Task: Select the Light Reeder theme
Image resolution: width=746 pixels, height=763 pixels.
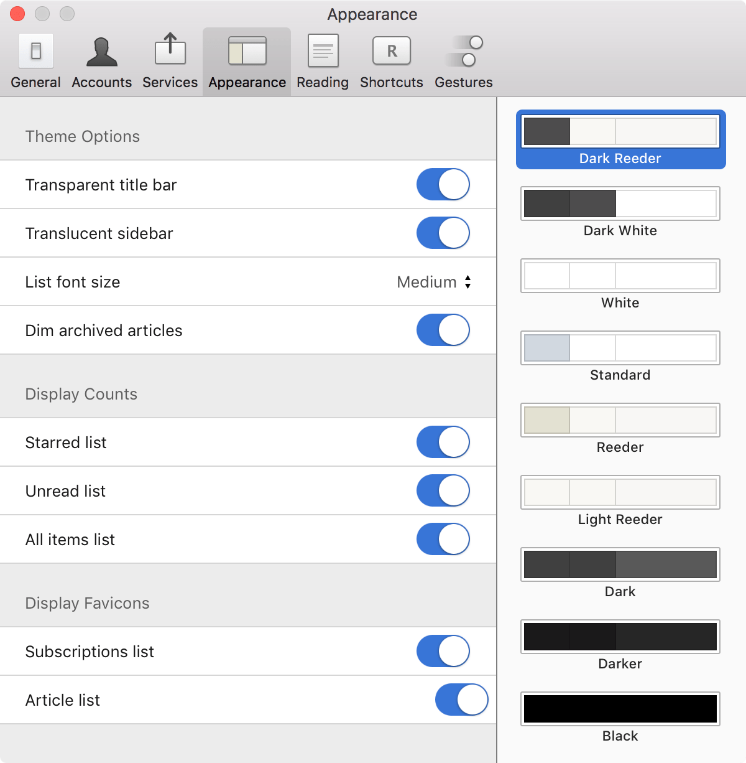Action: point(620,493)
